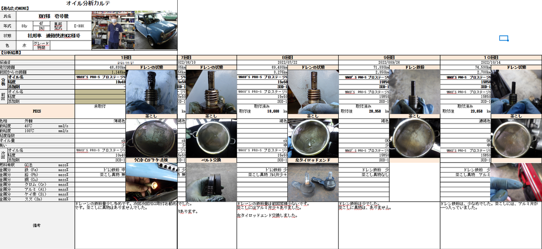This screenshot has height=249, width=542.
Task: Open the 9回目 tea strainer photo
Action: [415, 138]
